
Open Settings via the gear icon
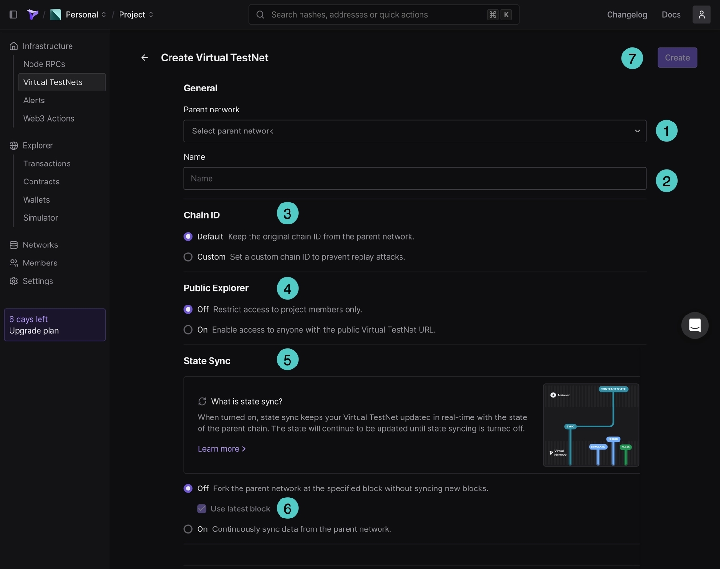[14, 281]
